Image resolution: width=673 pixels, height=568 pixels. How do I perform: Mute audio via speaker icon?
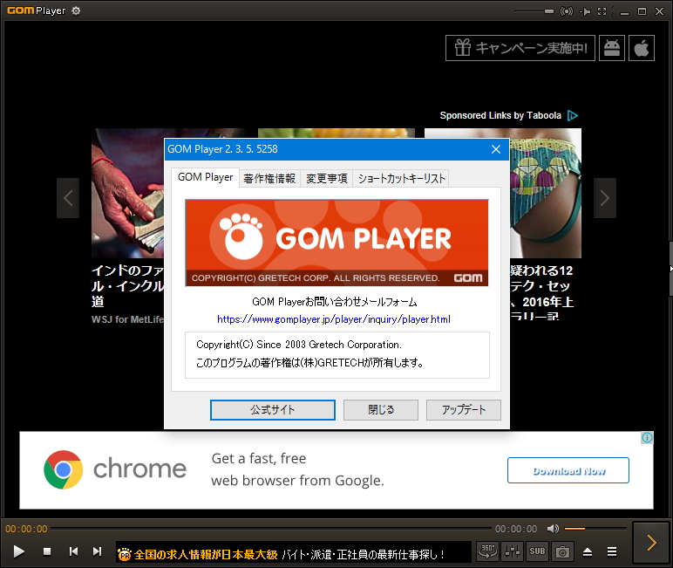(x=553, y=529)
